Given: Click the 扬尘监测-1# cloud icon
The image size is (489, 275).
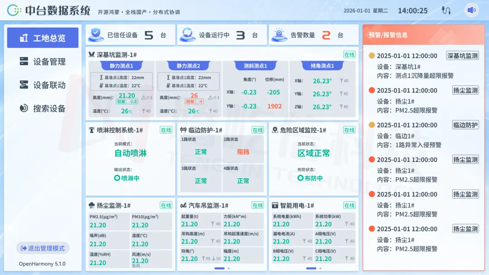Looking at the screenshot, I should 91,205.
